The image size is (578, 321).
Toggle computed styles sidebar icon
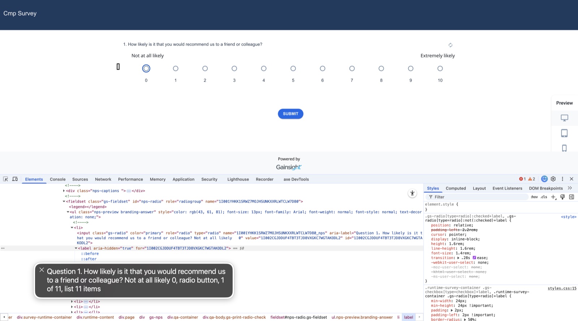point(571,197)
